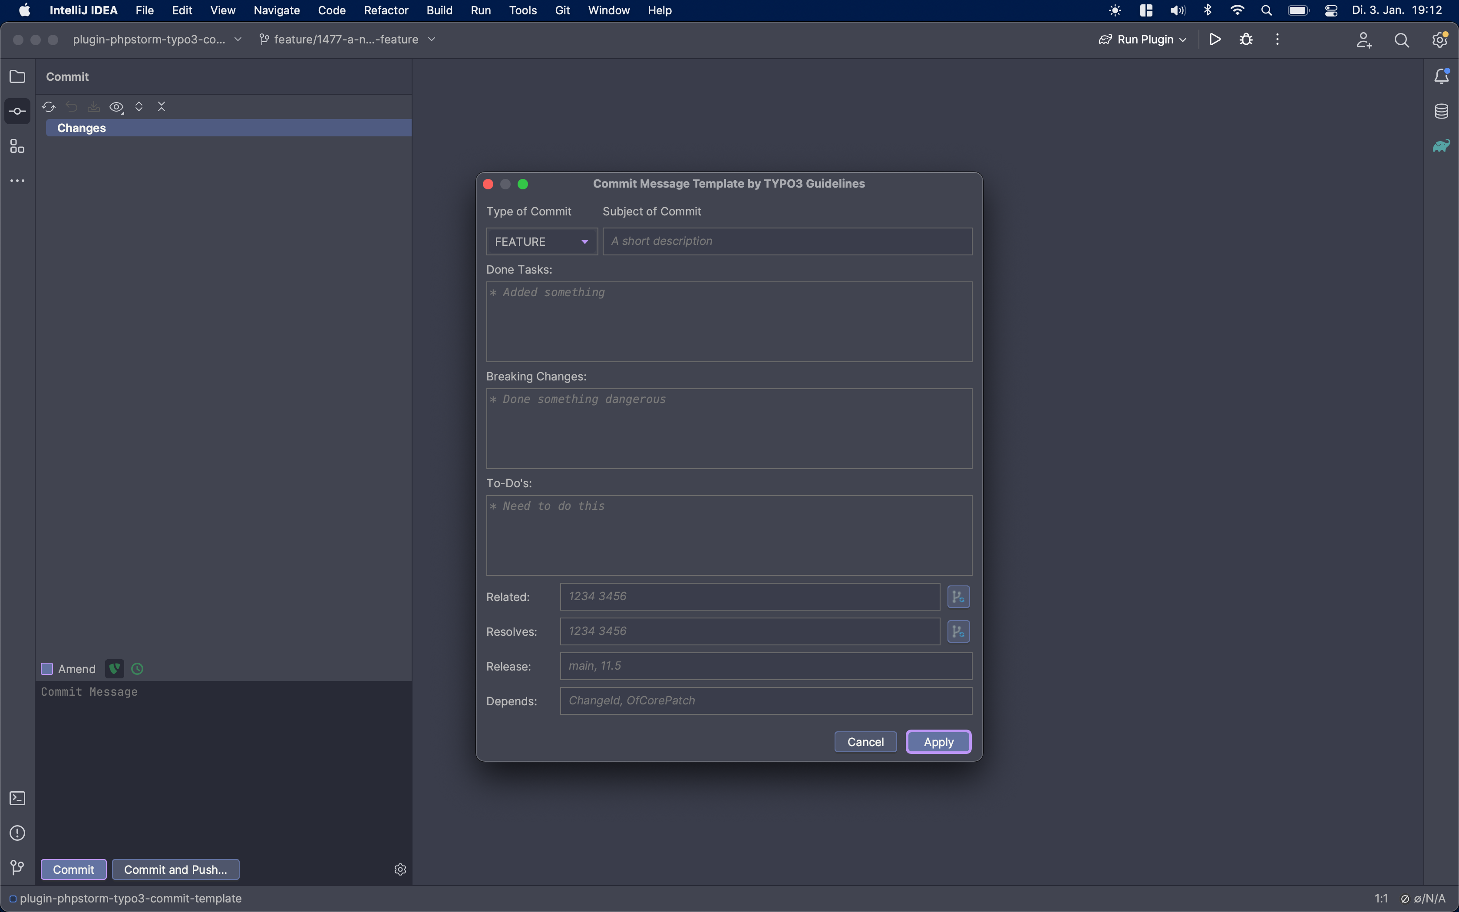
Task: Open the Commit tool window
Action: [17, 111]
